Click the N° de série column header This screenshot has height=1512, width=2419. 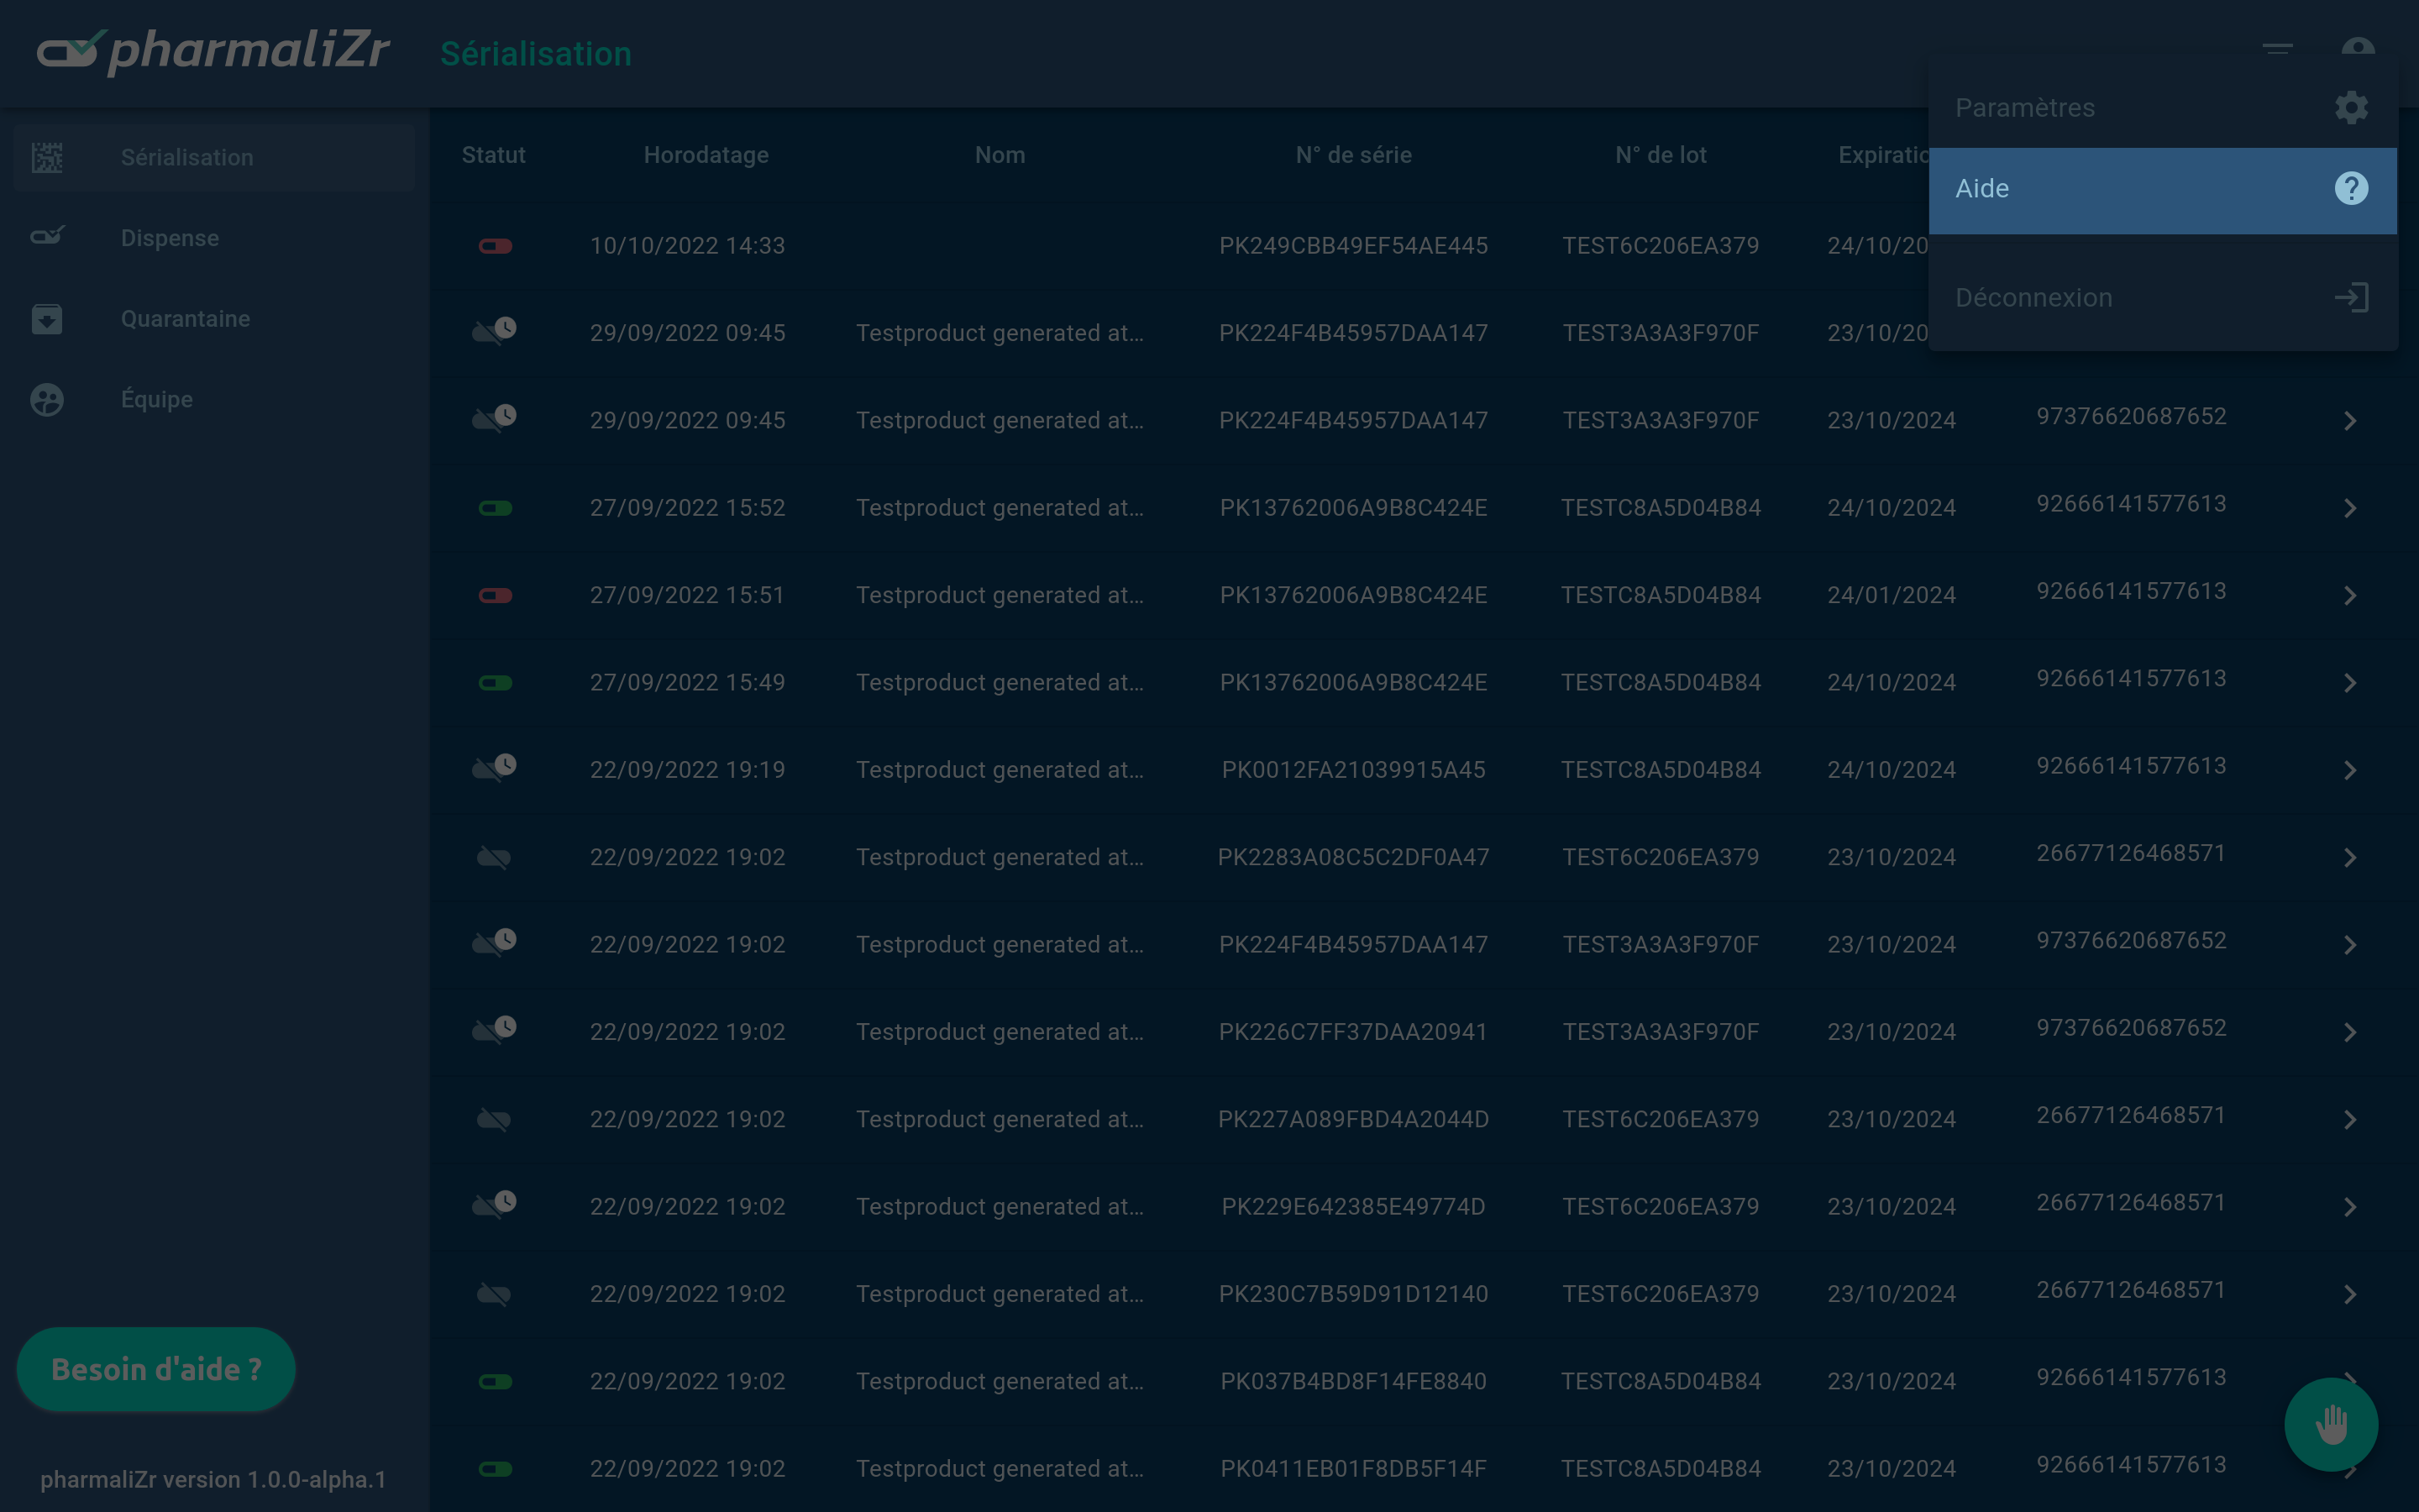1352,155
